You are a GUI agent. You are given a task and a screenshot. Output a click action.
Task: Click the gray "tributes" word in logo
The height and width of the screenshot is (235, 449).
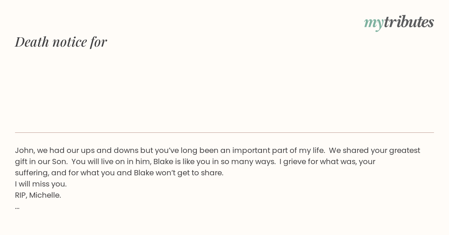click(x=409, y=22)
